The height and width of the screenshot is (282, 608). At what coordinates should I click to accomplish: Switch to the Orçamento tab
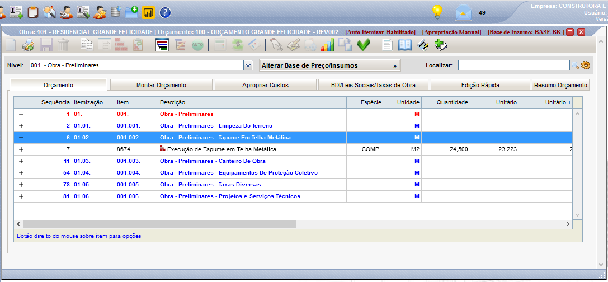pos(58,85)
